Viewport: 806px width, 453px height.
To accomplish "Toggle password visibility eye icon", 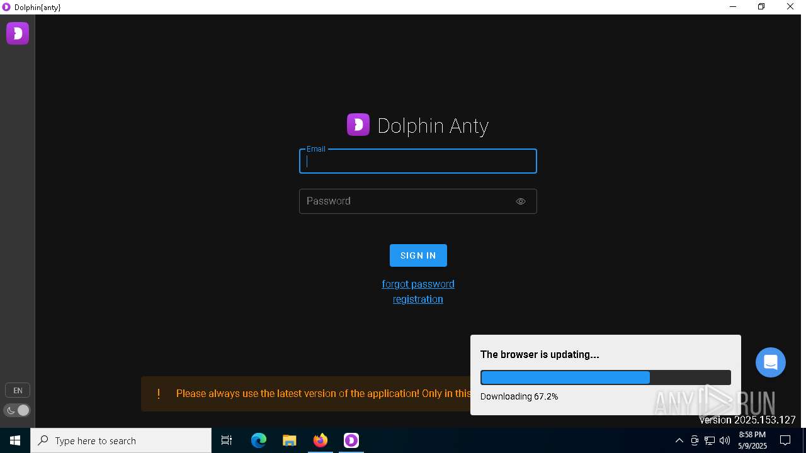I will (521, 201).
